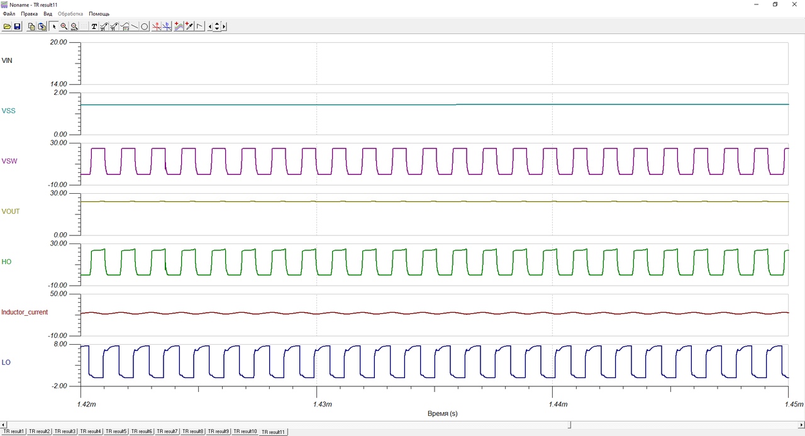Click the LO curve label
The width and height of the screenshot is (805, 436).
tap(6, 362)
